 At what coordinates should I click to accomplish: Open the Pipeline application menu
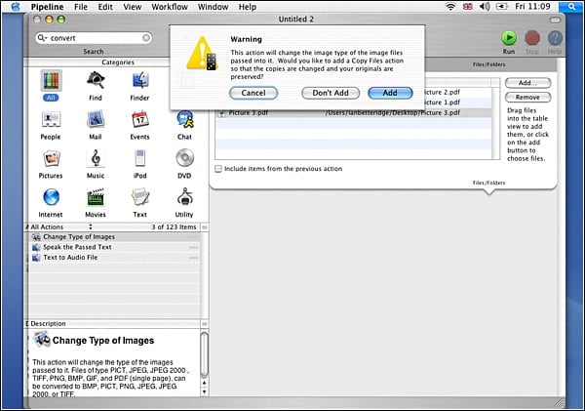pos(47,7)
